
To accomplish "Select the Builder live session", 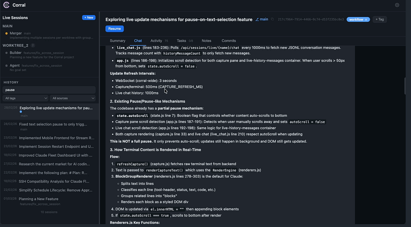I will click(49, 55).
